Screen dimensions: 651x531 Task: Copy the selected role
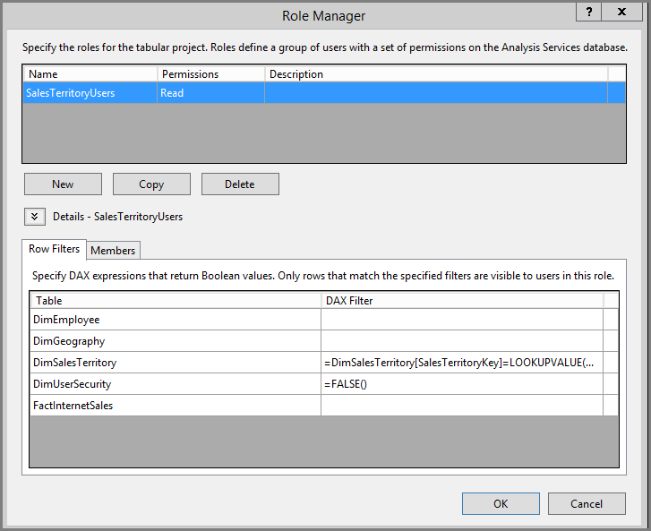[x=151, y=184]
